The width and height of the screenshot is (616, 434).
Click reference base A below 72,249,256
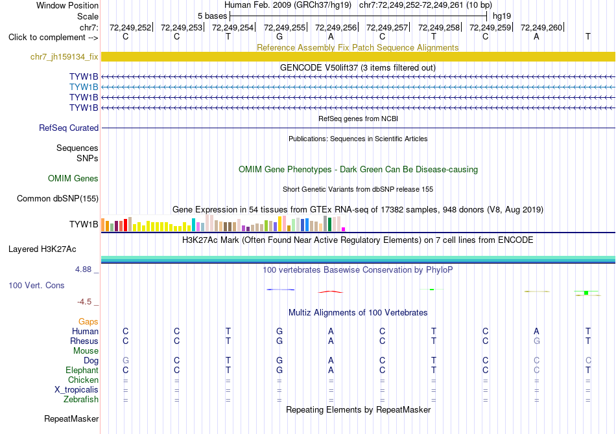point(331,37)
